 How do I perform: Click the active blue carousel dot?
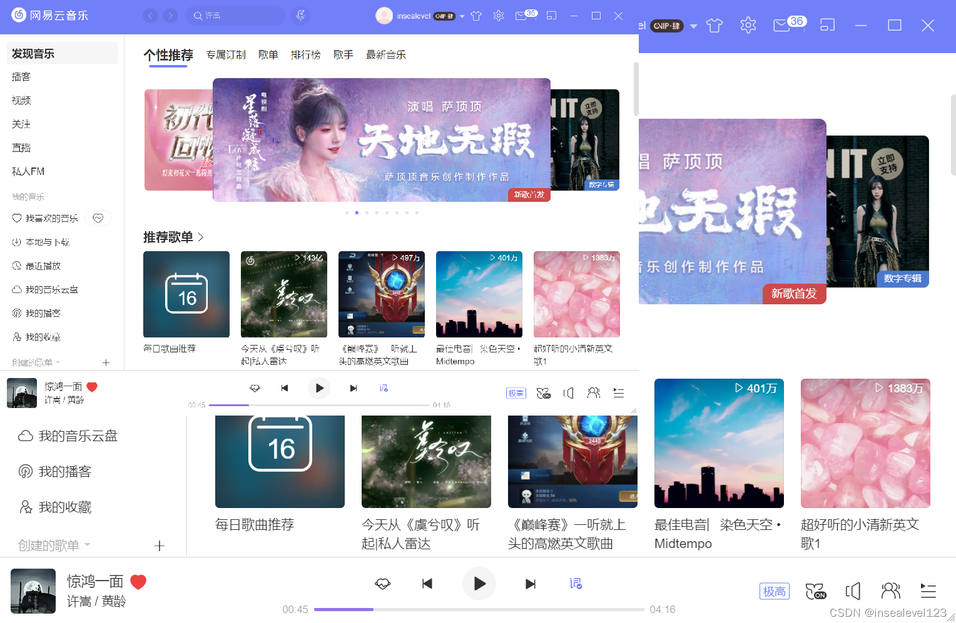[x=357, y=212]
